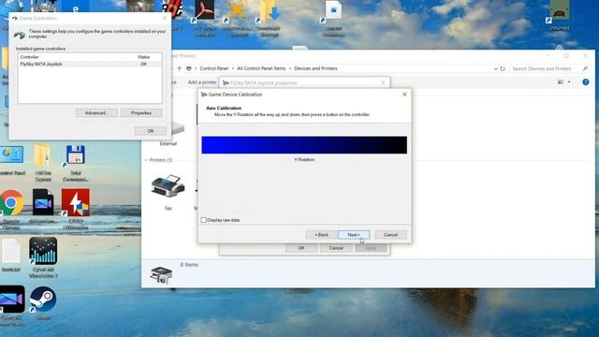Select the orange drone desktop shortcut

click(x=237, y=10)
